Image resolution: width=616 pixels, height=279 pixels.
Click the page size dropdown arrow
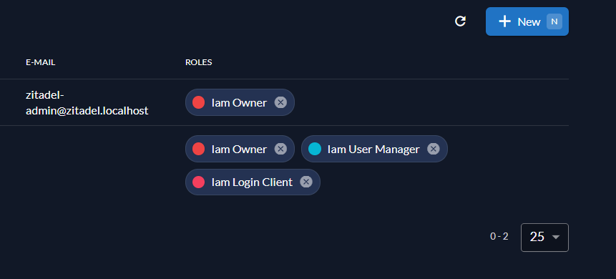click(x=555, y=237)
